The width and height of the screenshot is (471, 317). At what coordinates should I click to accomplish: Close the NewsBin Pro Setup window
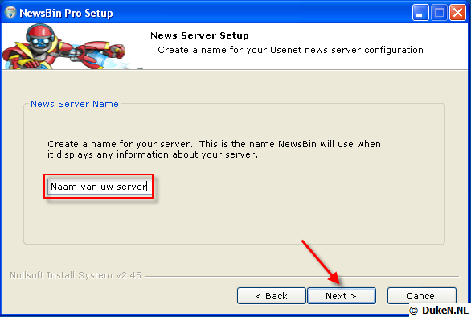[x=457, y=13]
